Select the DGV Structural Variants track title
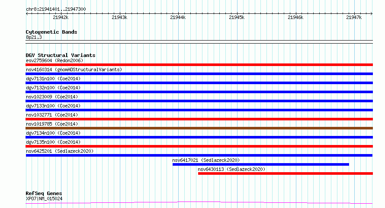 tap(61, 55)
